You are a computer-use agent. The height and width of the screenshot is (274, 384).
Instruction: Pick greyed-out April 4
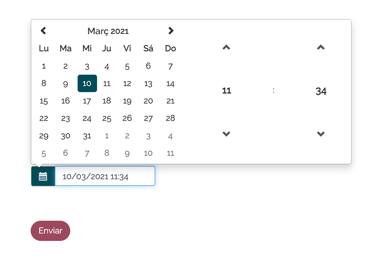click(x=171, y=136)
